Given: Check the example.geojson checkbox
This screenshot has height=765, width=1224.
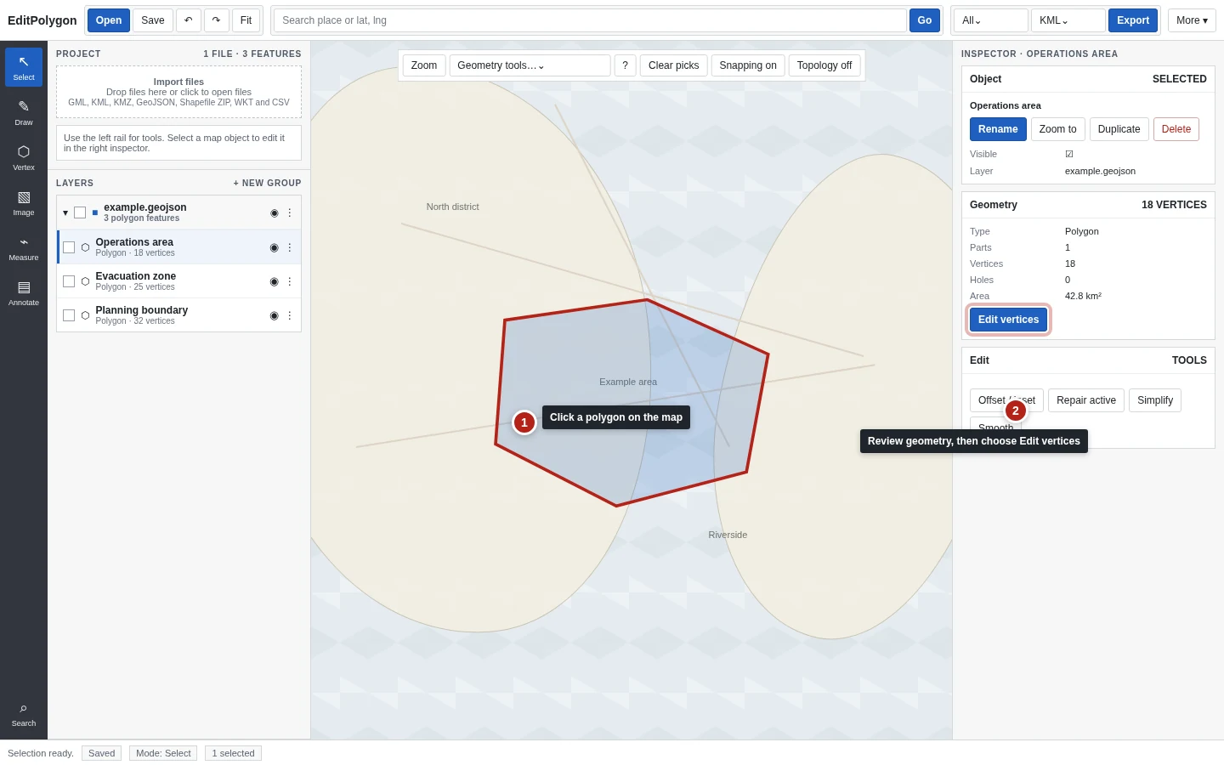Looking at the screenshot, I should click(80, 212).
